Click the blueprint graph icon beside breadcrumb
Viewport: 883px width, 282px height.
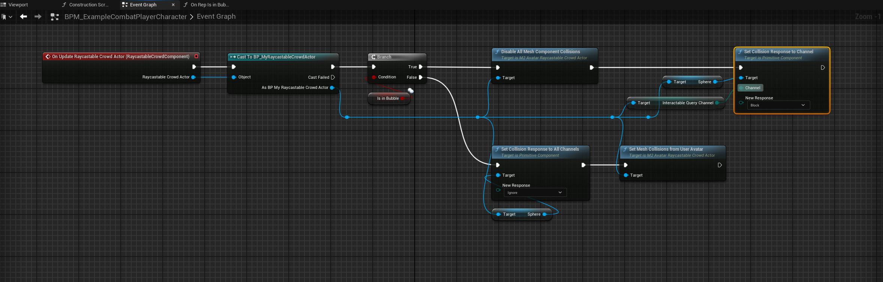(x=55, y=17)
